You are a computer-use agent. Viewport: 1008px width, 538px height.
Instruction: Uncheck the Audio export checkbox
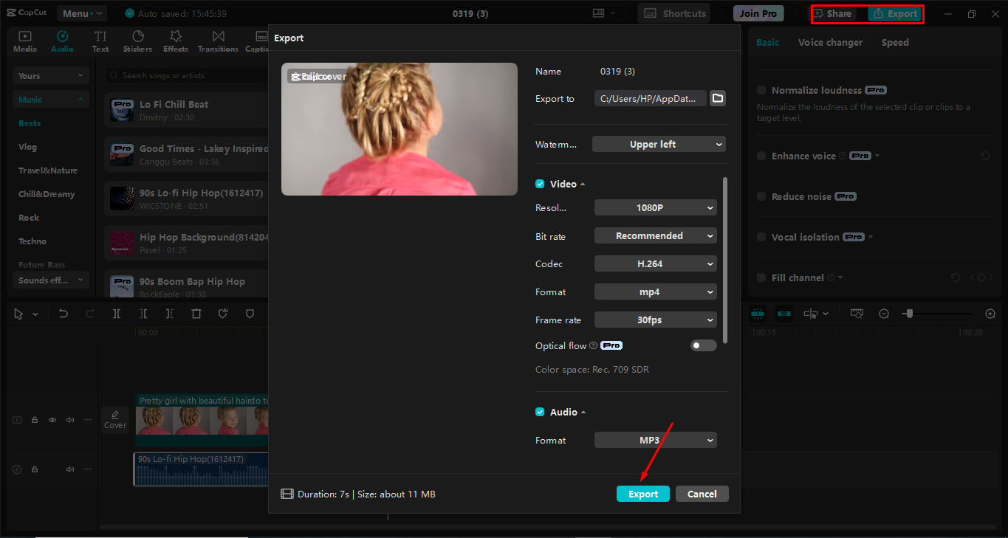tap(540, 412)
